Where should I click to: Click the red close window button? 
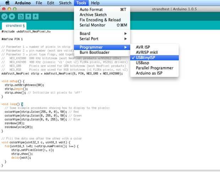tap(4, 9)
